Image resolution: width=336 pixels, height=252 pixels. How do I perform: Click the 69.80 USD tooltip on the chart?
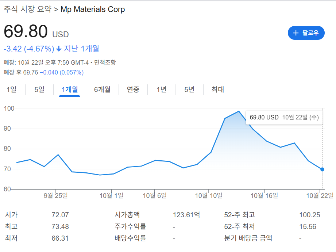(284, 117)
